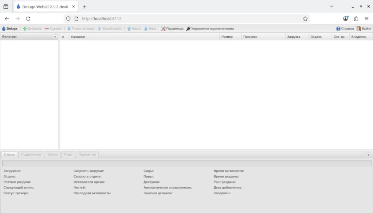Sort torrents by Владелец column
The height and width of the screenshot is (214, 373).
[361, 37]
